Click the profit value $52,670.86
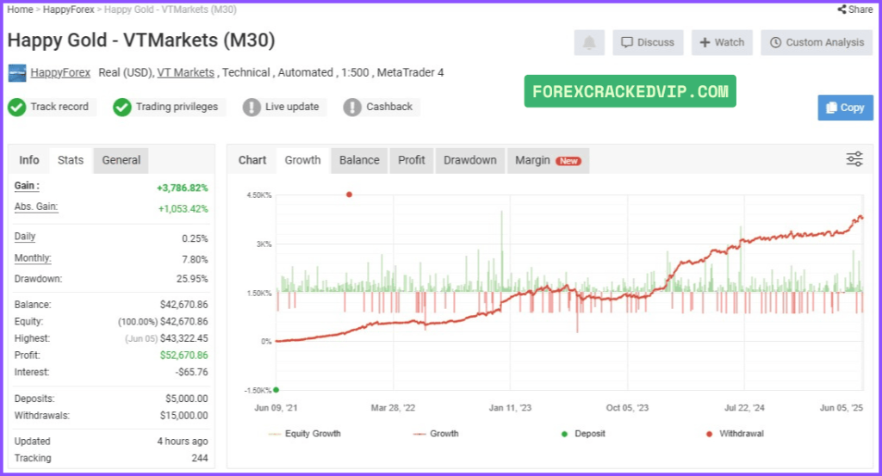Viewport: 882px width, 476px height. point(184,355)
